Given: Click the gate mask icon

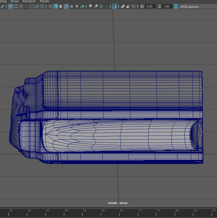Looking at the screenshot, I should (26, 6).
